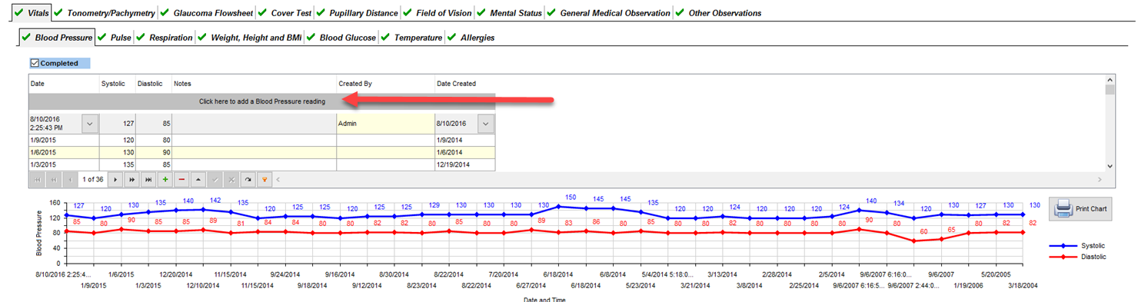This screenshot has width=1138, height=302.
Task: Open Date Created dropdown for 8/10/2016
Action: coord(486,123)
